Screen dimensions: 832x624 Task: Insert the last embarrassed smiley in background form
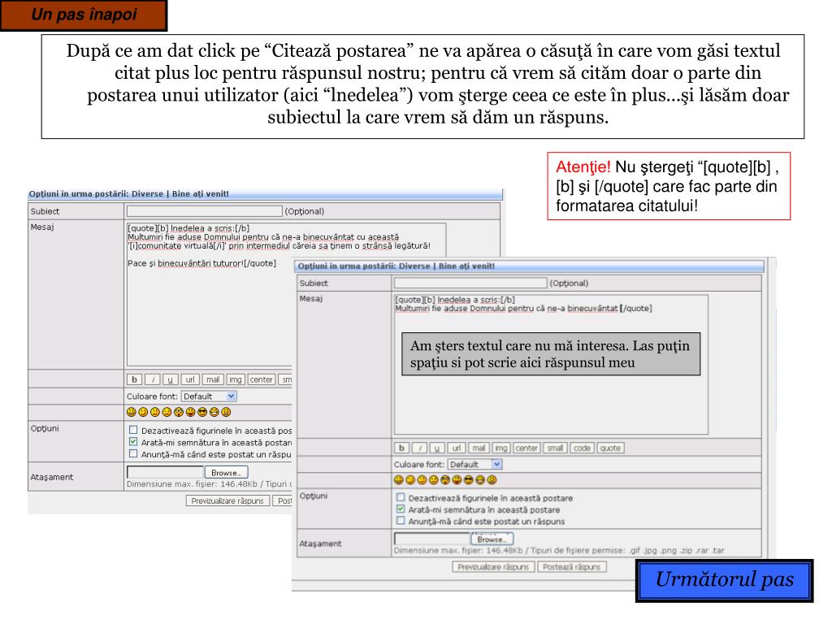coord(226,412)
